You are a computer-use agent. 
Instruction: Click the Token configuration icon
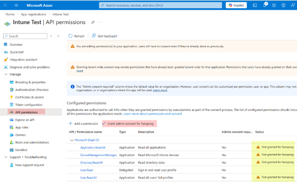tap(11, 105)
